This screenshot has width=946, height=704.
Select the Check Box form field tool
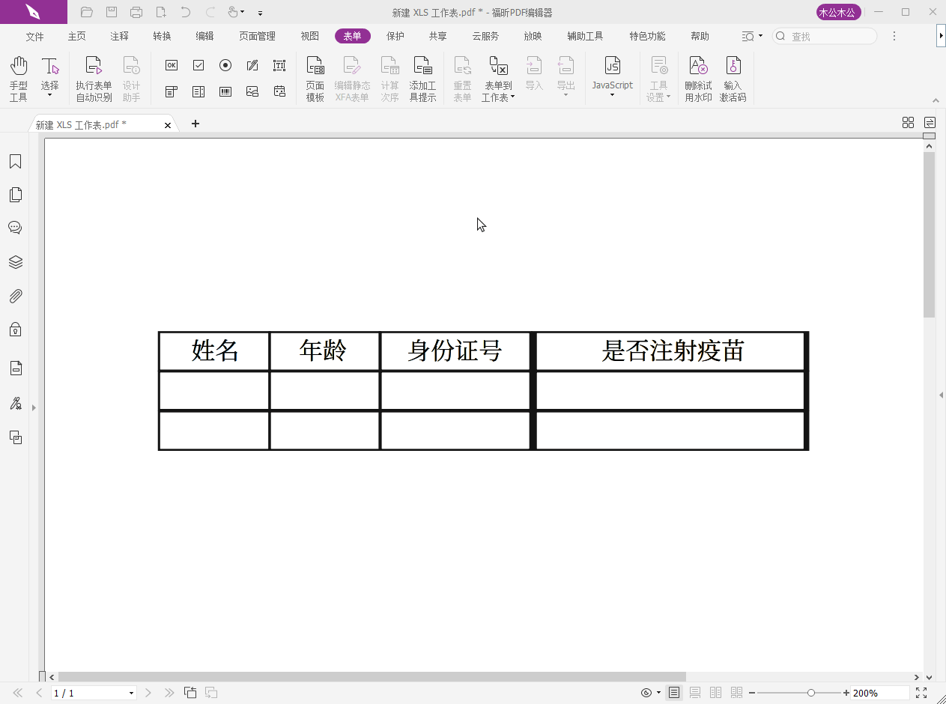click(x=198, y=65)
